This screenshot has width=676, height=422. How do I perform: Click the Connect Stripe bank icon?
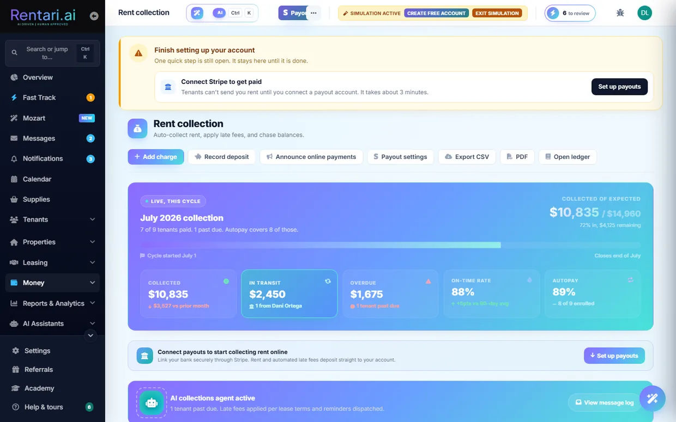[168, 87]
